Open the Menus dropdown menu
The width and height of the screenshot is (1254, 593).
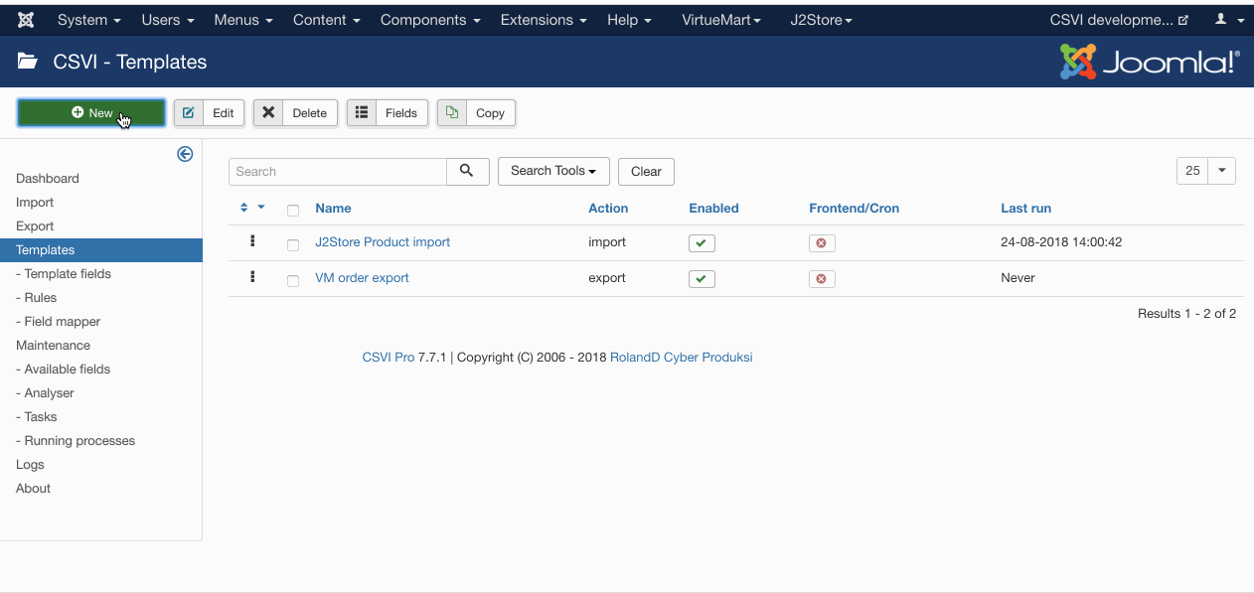click(243, 20)
